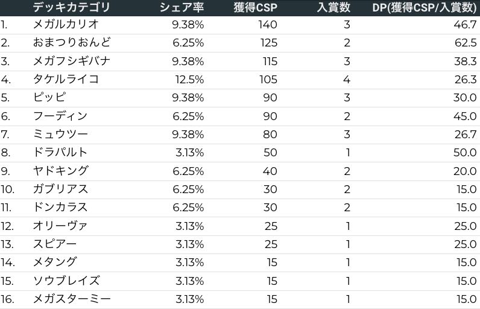480x309 pixels.
Task: Click the デッキカテゴリ column header
Action: (x=72, y=7)
